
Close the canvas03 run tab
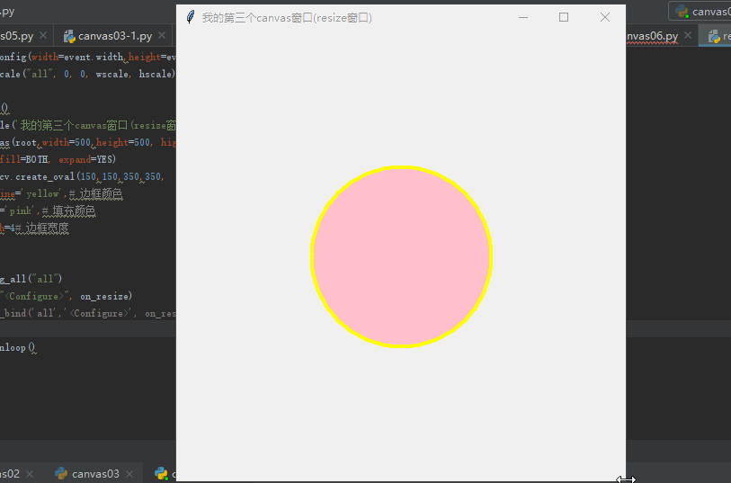129,474
